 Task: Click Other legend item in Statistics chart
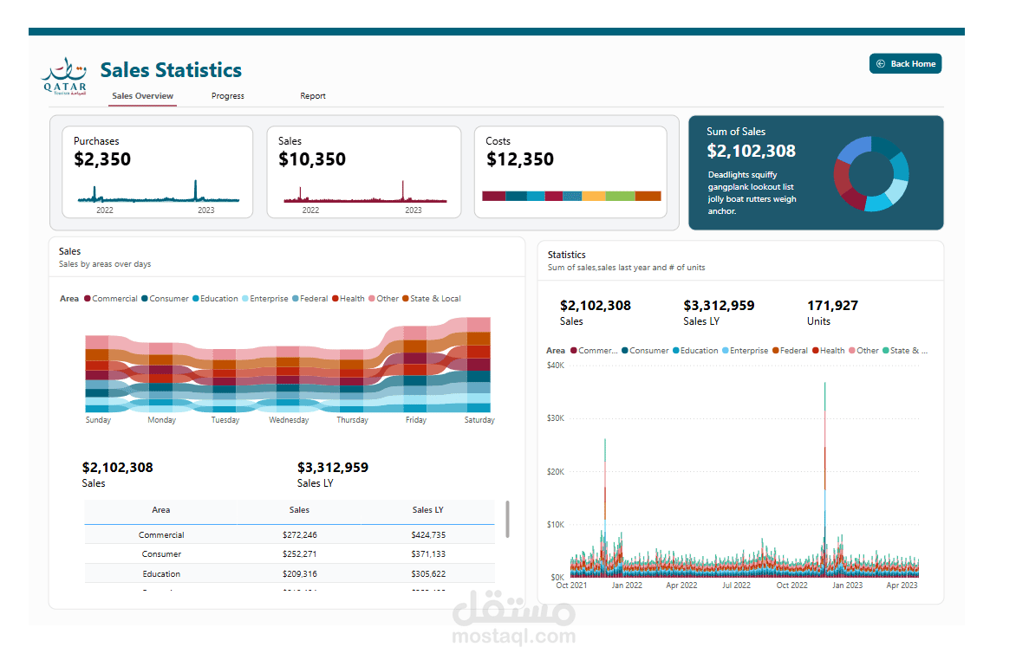coord(863,351)
